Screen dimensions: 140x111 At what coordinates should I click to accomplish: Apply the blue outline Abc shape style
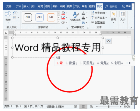40,17
